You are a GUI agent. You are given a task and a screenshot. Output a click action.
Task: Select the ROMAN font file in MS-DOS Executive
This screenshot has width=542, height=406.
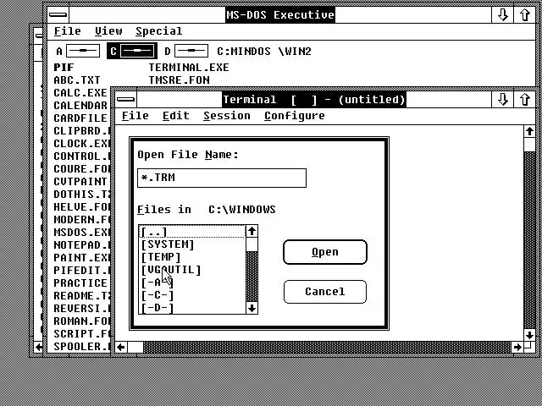pos(81,321)
